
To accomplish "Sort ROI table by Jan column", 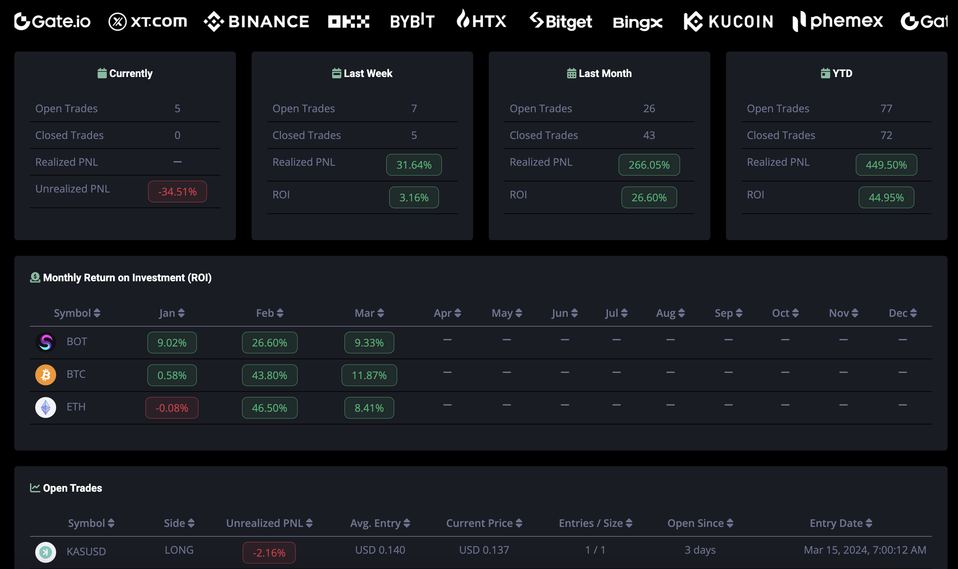I will point(172,313).
